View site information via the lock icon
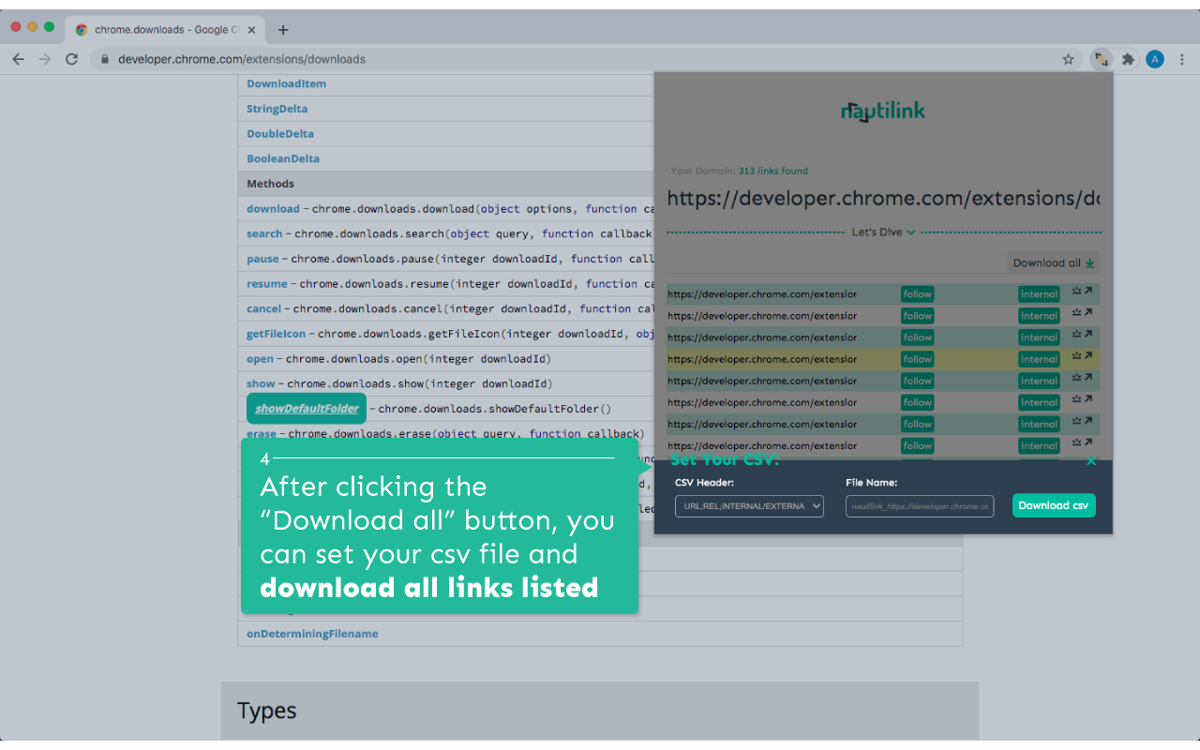Viewport: 1200px width, 750px height. (x=103, y=58)
